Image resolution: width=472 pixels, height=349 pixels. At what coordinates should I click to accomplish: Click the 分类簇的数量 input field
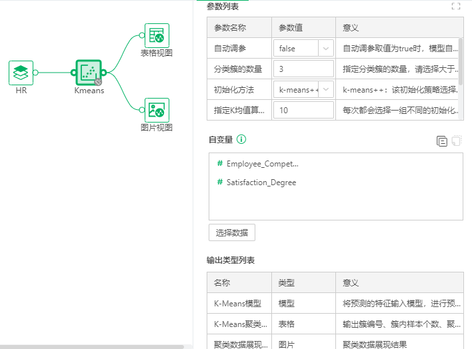pyautogui.click(x=303, y=69)
